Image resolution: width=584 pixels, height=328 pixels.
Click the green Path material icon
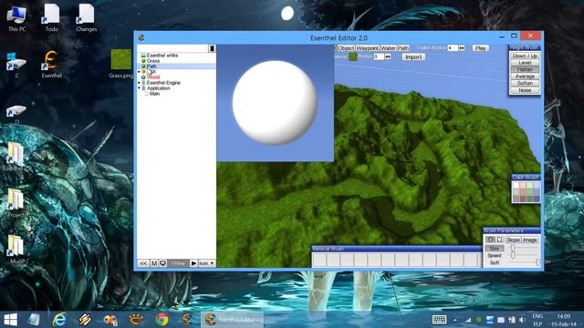pos(143,67)
